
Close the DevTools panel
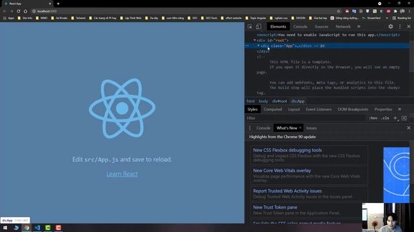pos(409,26)
